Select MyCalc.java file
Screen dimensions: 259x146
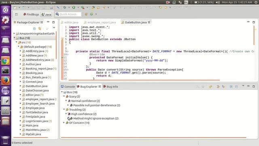coord(33,134)
